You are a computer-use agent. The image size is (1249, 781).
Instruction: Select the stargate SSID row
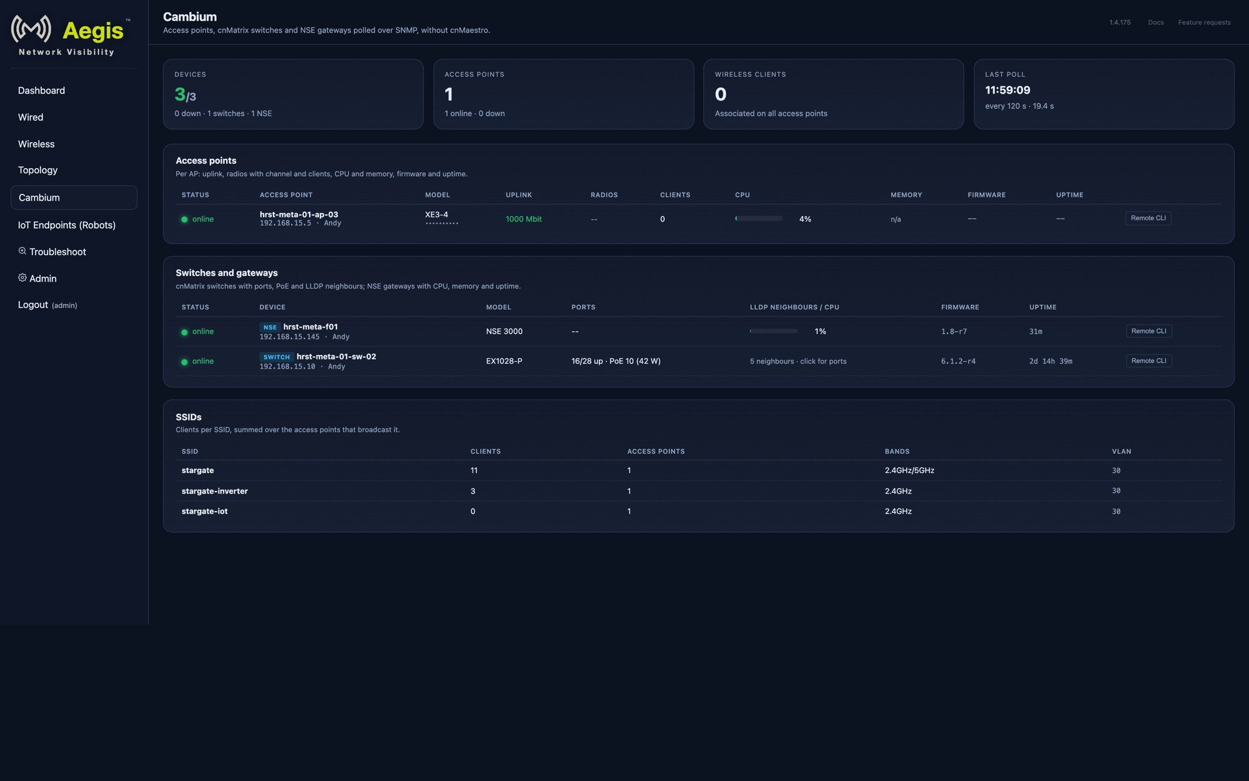pos(698,470)
